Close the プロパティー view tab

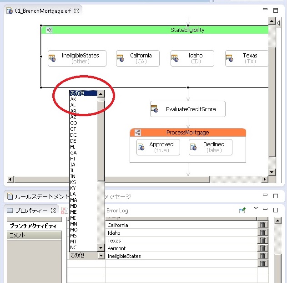coord(53,211)
